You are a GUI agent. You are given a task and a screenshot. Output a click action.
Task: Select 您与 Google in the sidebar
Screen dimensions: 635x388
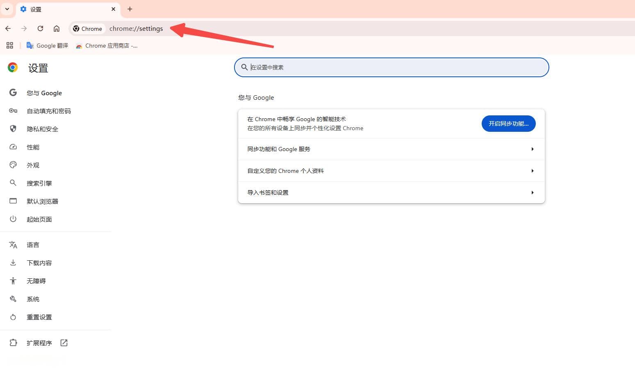[x=44, y=93]
